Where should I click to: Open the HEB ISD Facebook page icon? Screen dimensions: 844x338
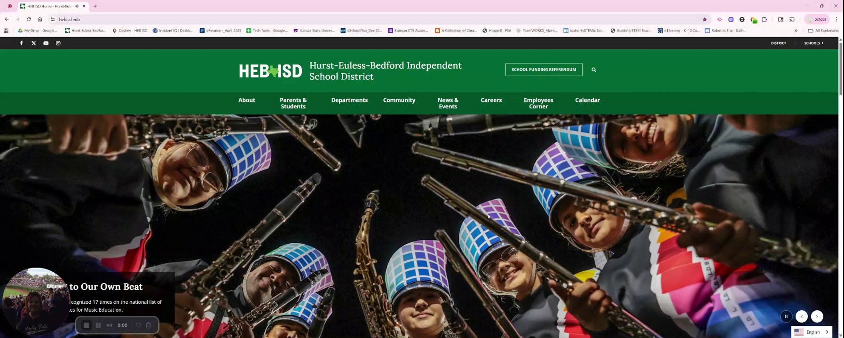[x=21, y=43]
